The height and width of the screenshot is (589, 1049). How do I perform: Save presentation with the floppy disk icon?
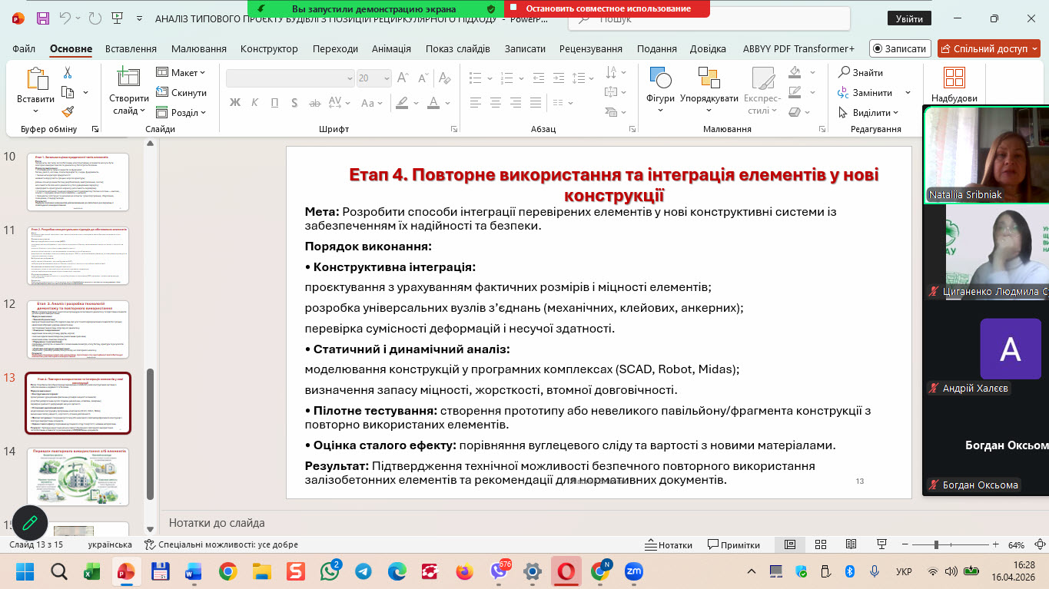coord(43,18)
